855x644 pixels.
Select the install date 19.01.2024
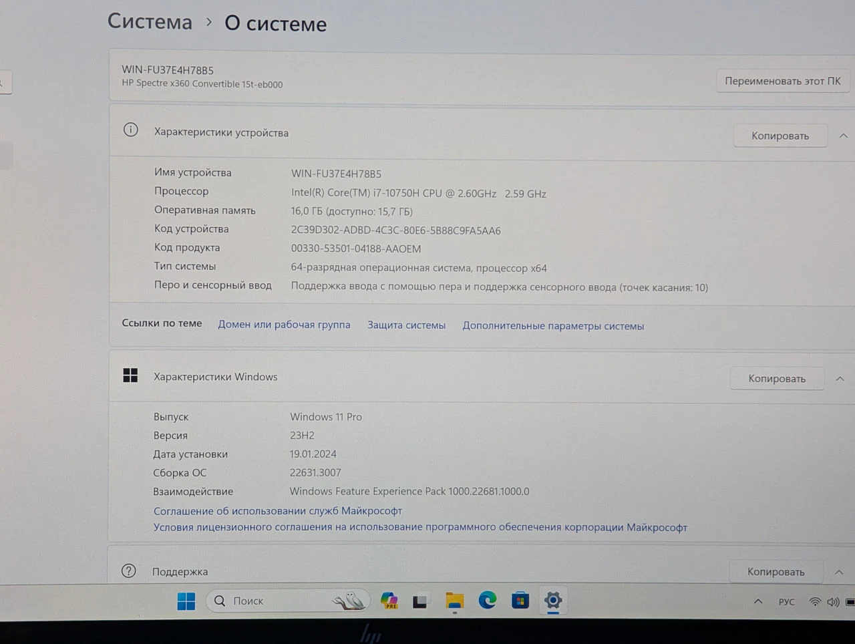313,454
